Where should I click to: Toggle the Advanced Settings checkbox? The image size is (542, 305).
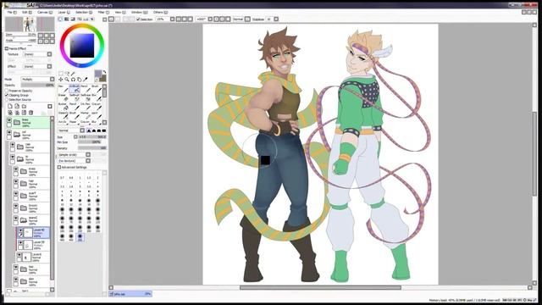59,168
